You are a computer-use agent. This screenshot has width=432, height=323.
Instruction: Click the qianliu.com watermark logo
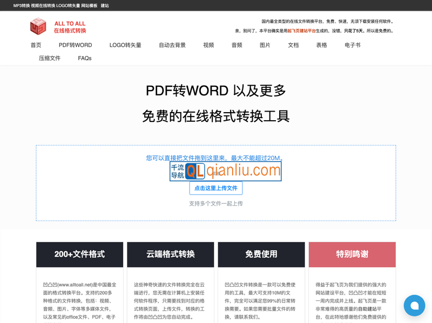225,171
